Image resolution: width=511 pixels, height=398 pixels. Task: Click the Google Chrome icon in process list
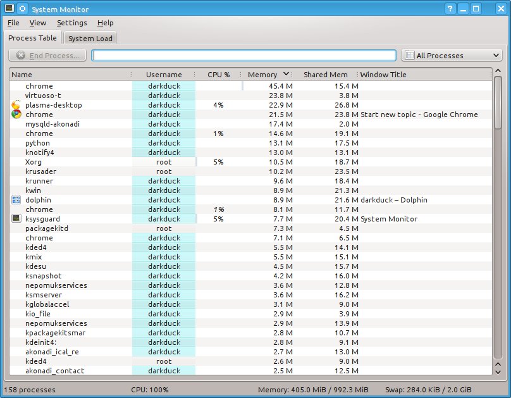coord(16,115)
